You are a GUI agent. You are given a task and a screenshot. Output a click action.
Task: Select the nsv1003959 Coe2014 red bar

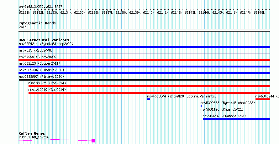[x=149, y=86]
